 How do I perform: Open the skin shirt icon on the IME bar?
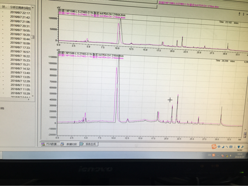pyautogui.click(x=239, y=147)
